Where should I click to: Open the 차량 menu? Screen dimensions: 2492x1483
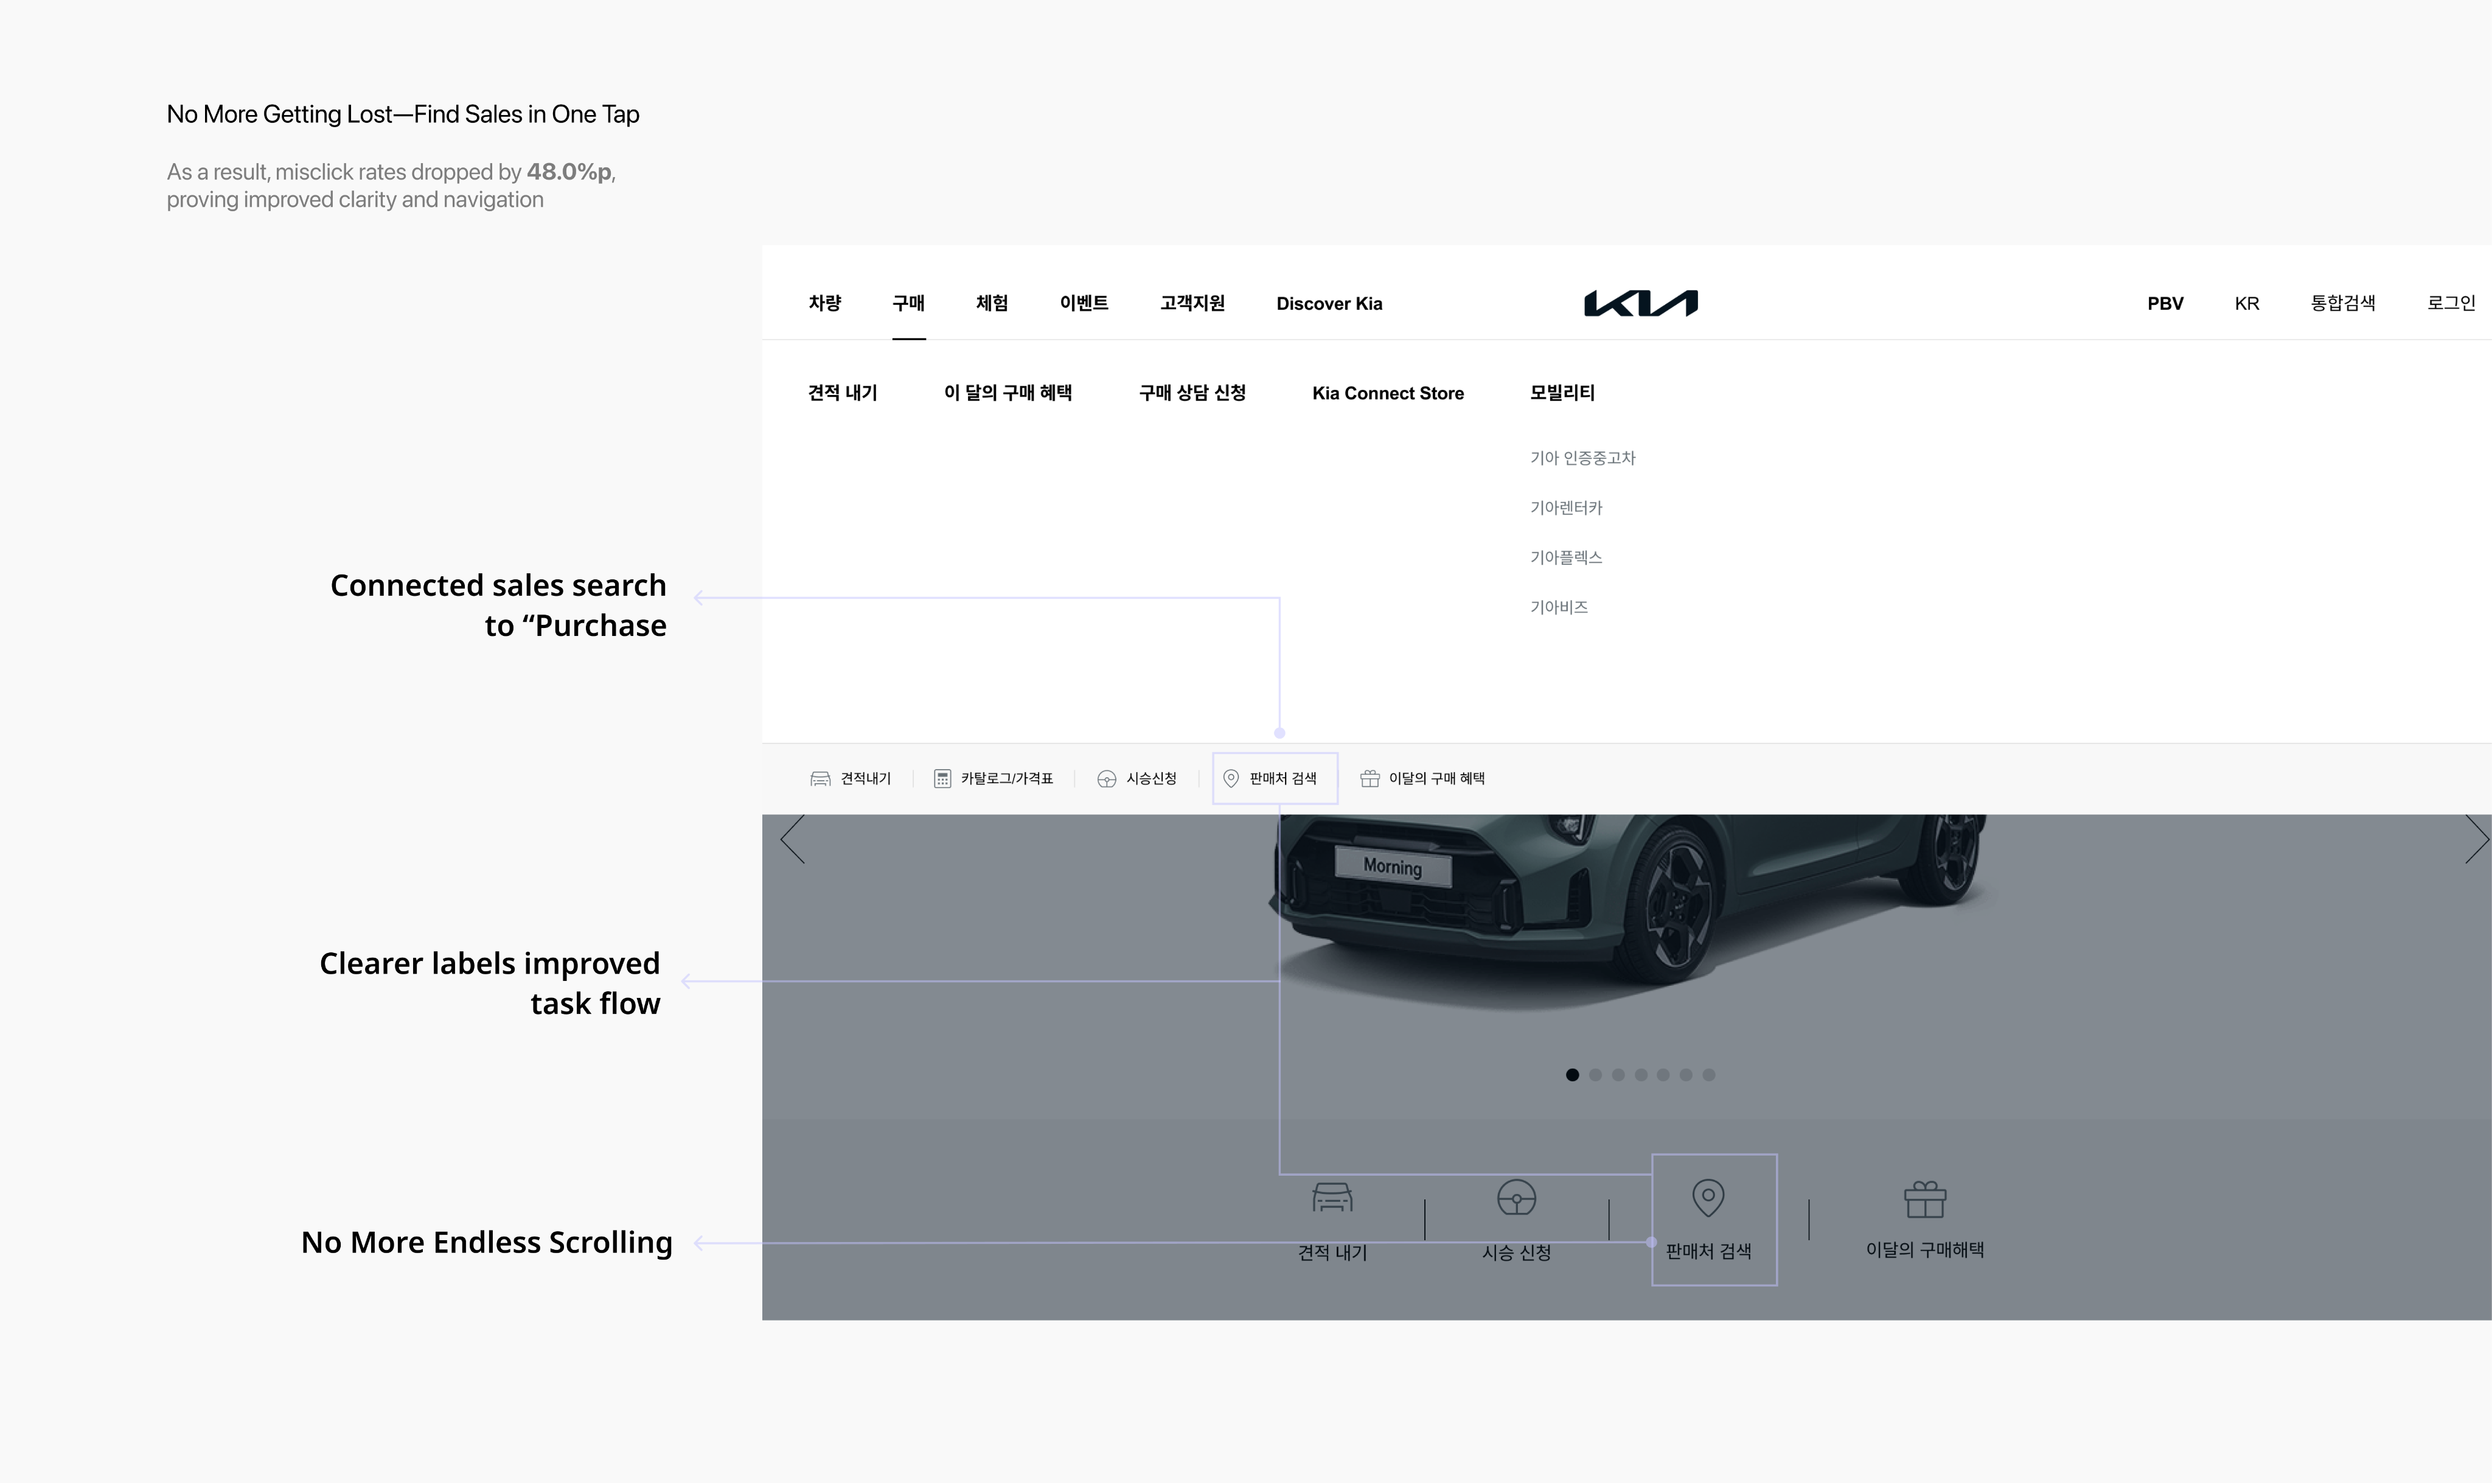(825, 303)
